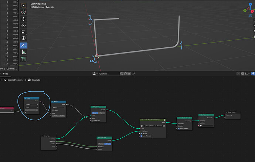Select the Rotate tool

tap(24, 26)
